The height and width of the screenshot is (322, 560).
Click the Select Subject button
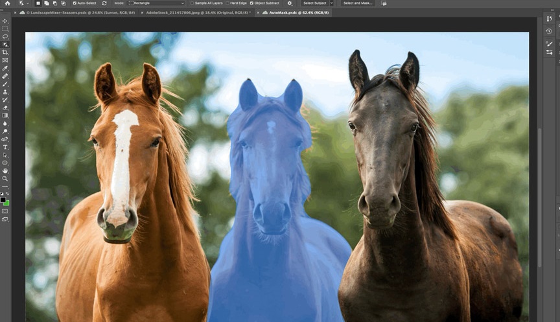tap(314, 3)
